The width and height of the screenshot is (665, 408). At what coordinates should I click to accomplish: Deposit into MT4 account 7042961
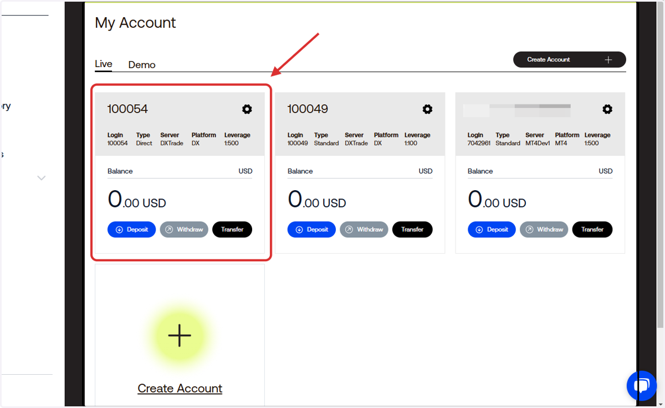point(492,229)
